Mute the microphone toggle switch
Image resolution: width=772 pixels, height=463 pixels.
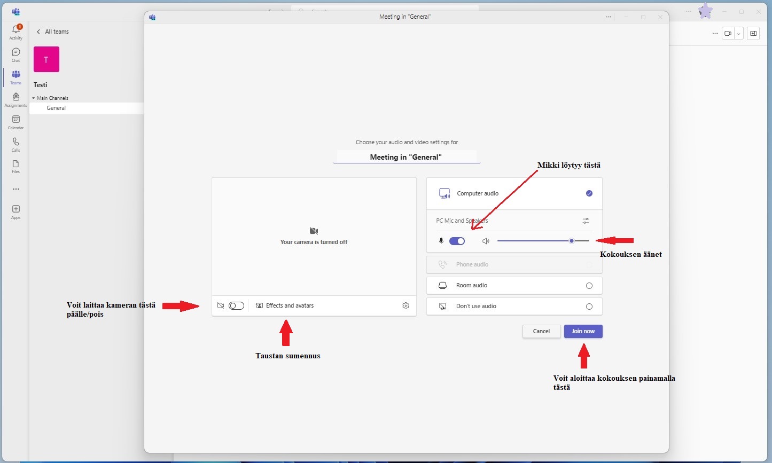tap(457, 241)
